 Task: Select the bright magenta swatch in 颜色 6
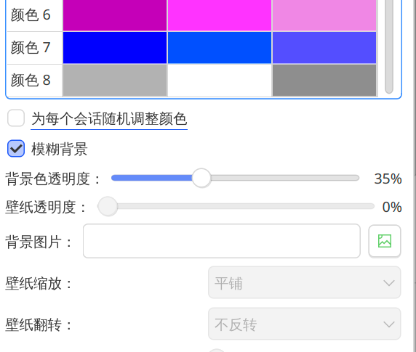click(220, 15)
